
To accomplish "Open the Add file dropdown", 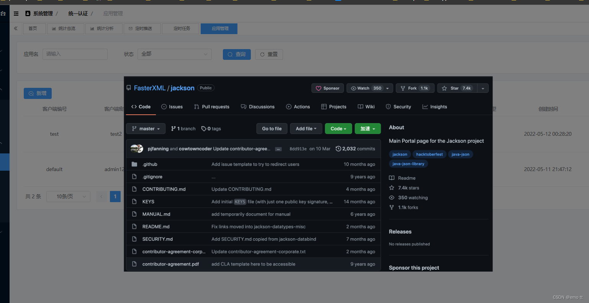I will coord(306,128).
